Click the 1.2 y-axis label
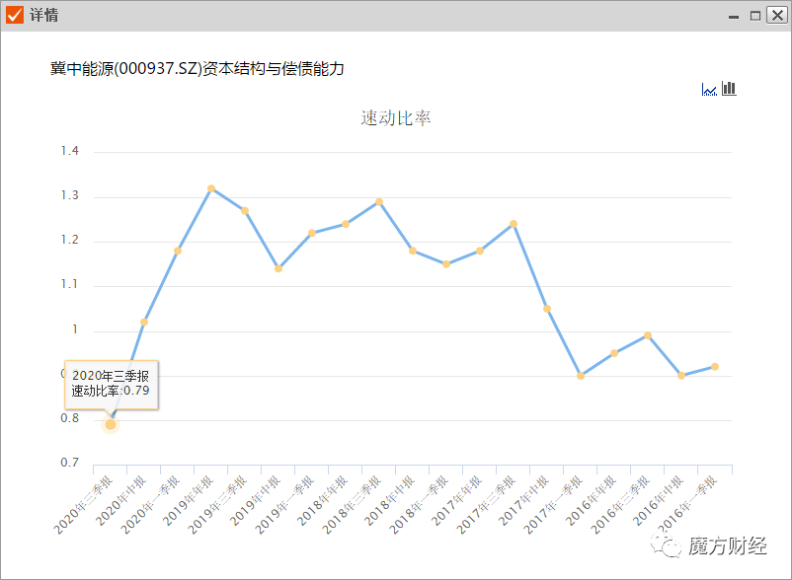The width and height of the screenshot is (792, 580). click(70, 240)
